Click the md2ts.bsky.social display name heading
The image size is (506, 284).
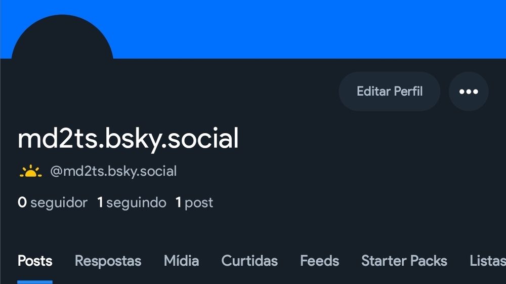coord(128,138)
